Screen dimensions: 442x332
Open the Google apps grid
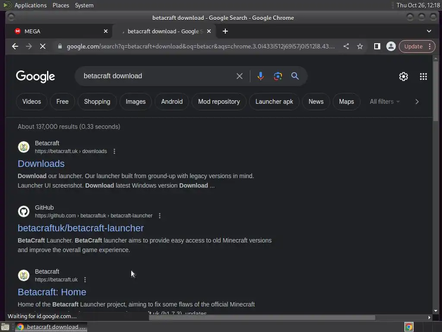coord(423,77)
